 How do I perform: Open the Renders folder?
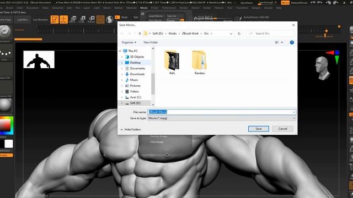200,63
